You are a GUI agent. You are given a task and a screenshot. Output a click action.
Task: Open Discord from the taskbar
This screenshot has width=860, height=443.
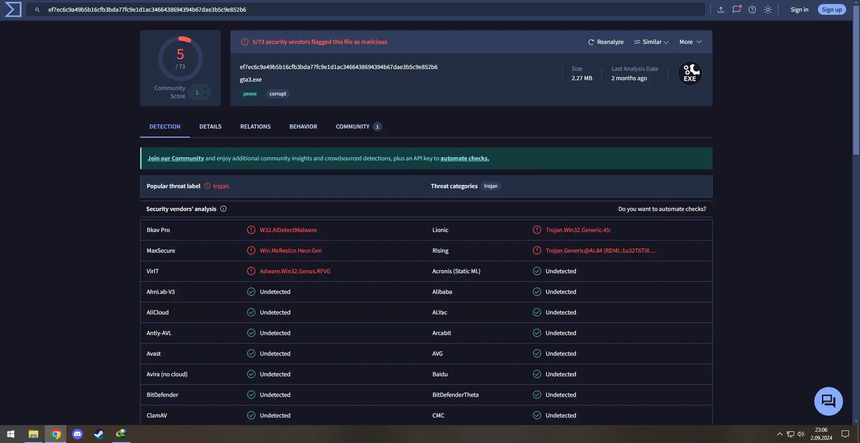click(x=77, y=434)
